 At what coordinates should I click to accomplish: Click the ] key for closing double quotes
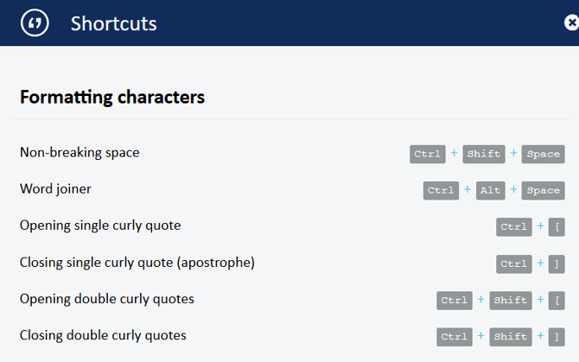pos(557,337)
